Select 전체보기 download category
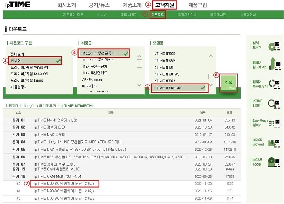 click(17, 54)
